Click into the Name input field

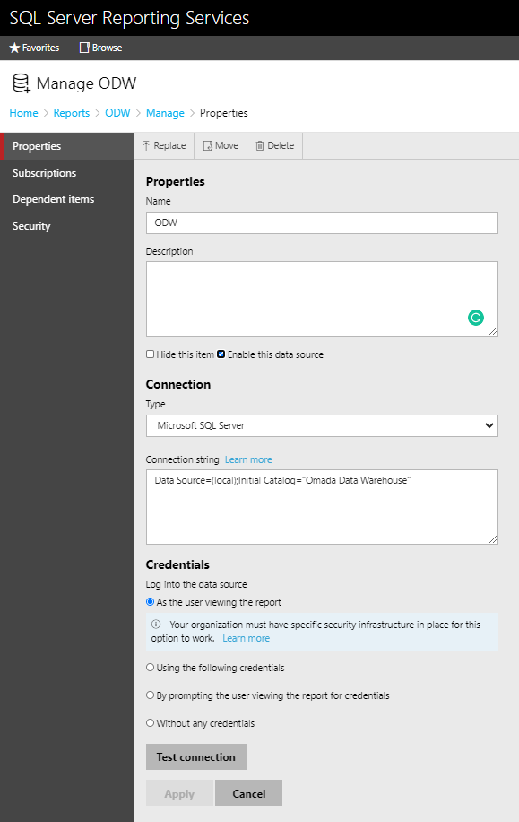click(x=322, y=223)
